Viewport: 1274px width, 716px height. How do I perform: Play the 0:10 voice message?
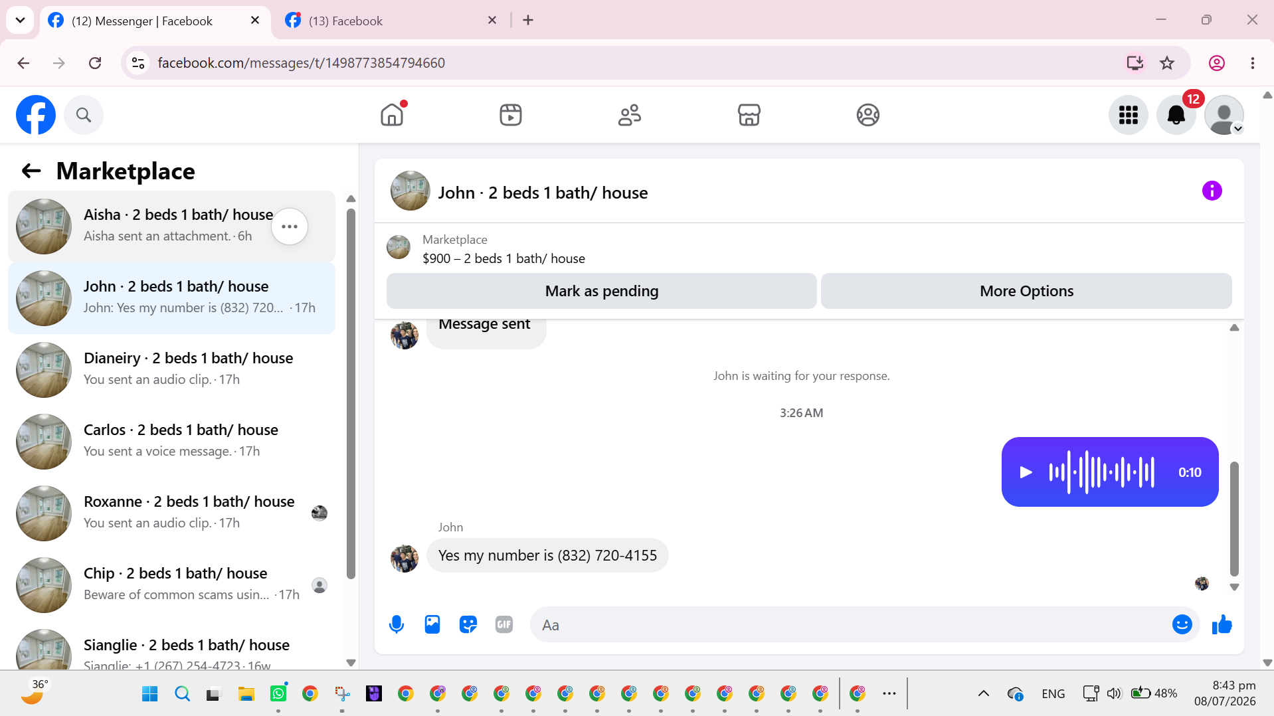(x=1026, y=472)
